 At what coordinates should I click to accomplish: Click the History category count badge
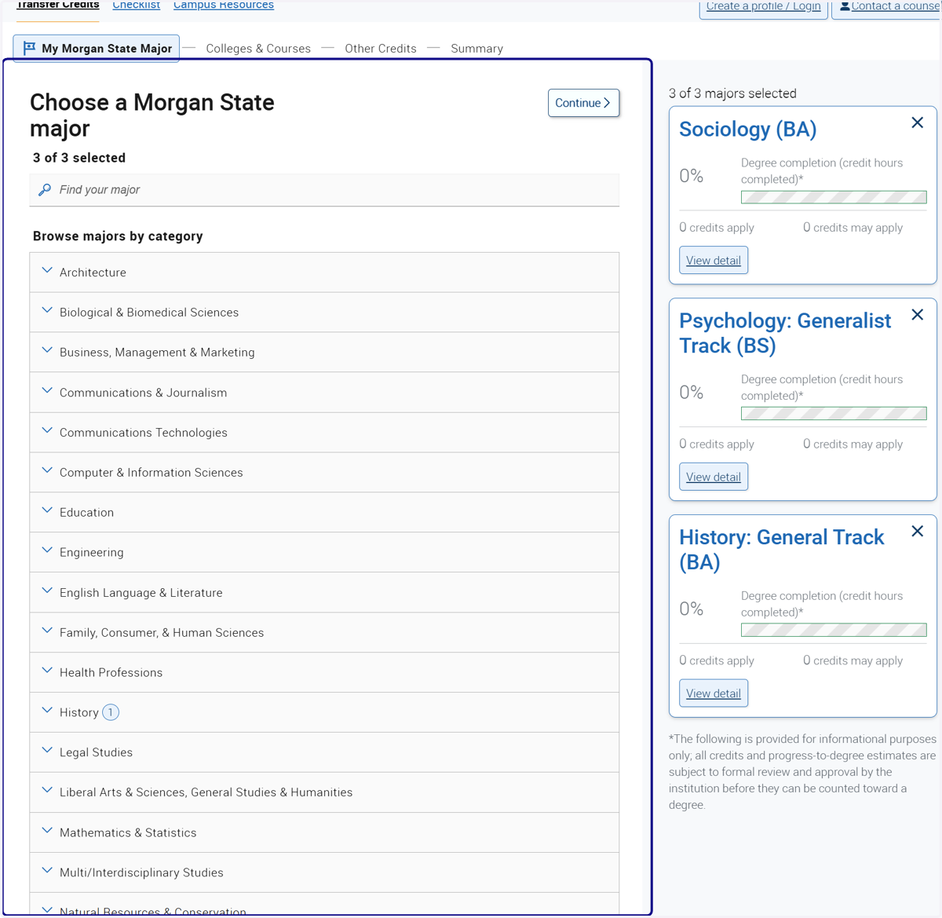[111, 712]
